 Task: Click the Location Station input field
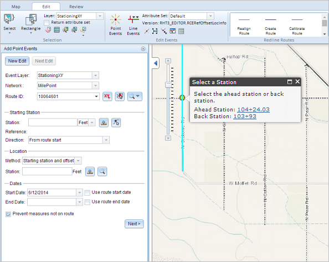(47, 172)
